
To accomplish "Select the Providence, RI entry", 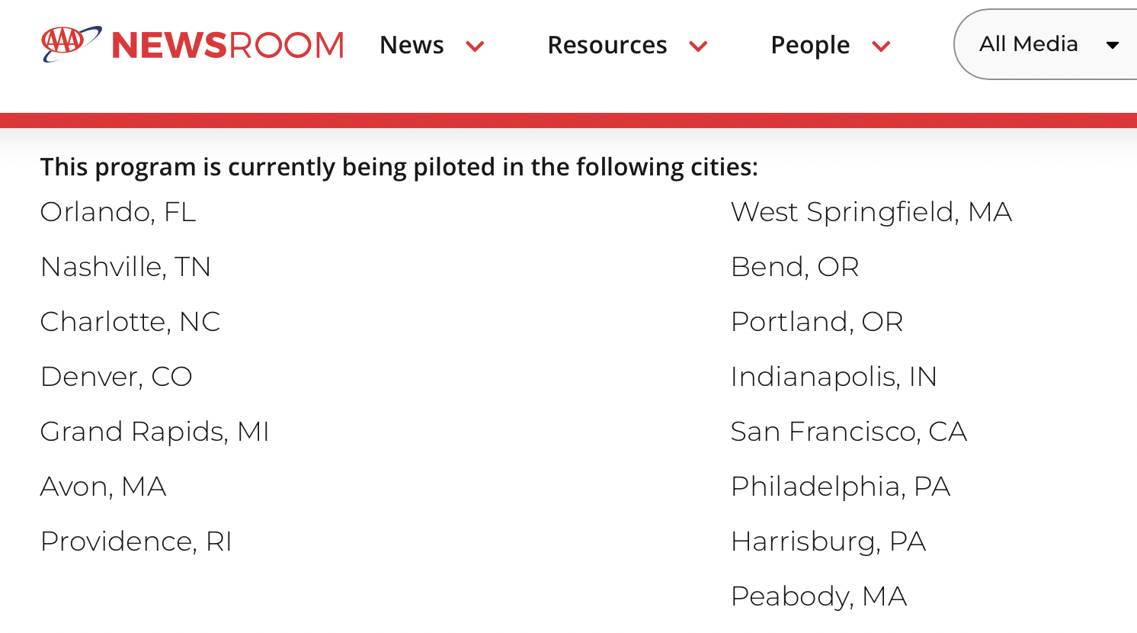I will point(136,541).
